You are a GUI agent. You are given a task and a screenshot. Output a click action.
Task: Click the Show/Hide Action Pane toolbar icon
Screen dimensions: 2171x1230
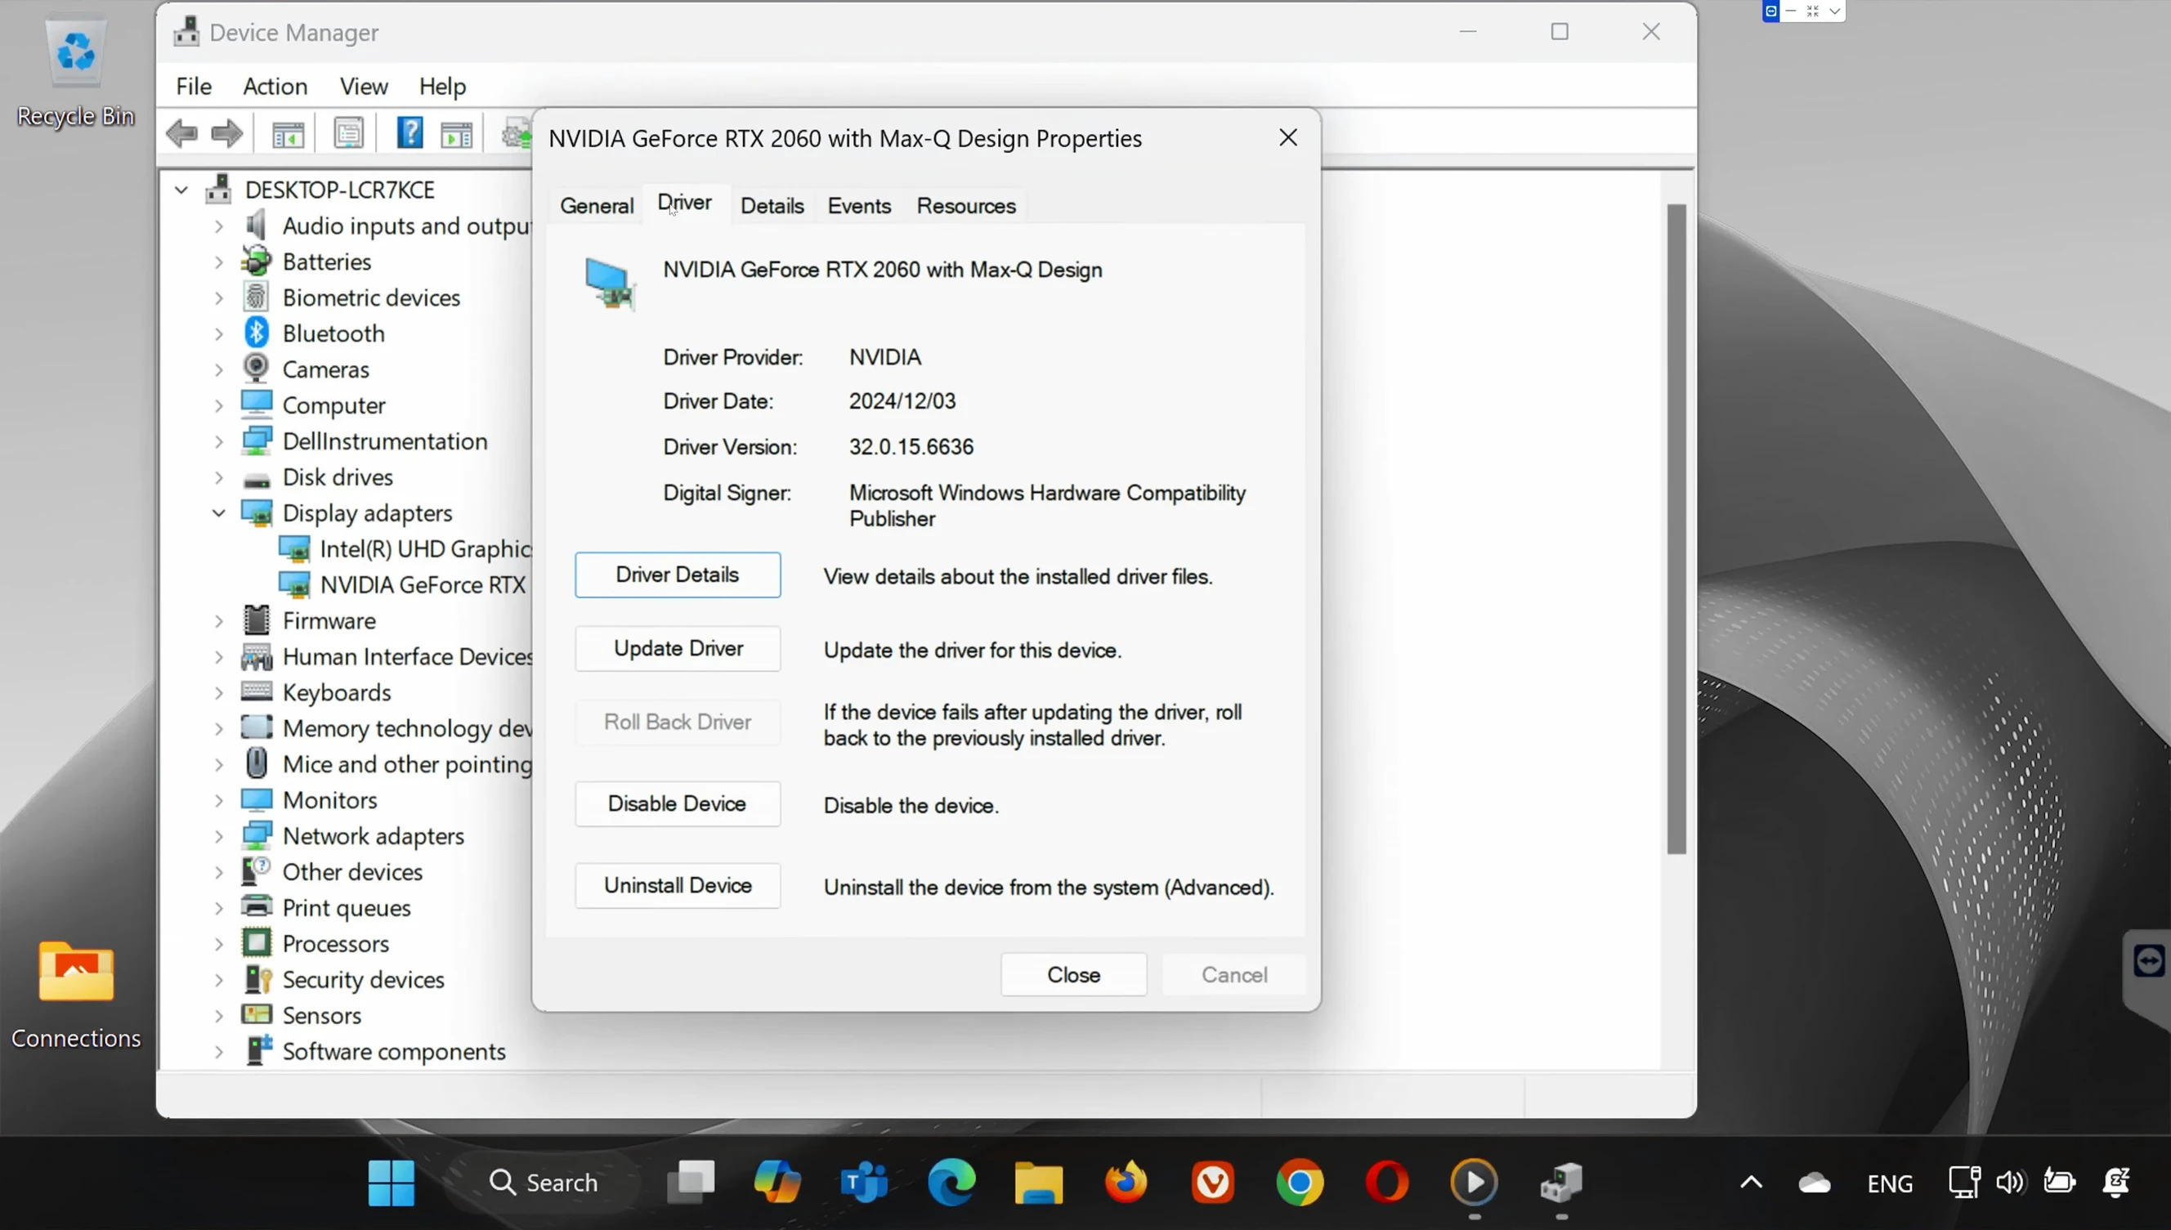457,133
